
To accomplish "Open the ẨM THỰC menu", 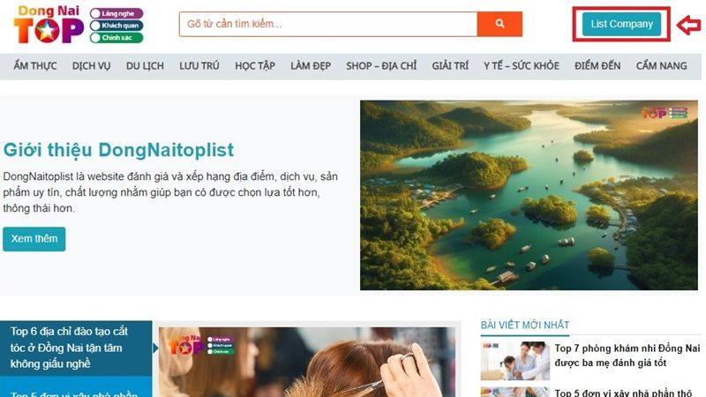I will tap(35, 65).
